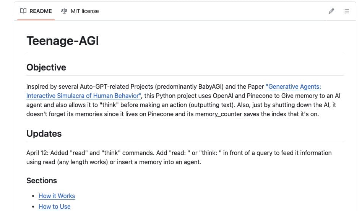The width and height of the screenshot is (362, 211).
Task: Open the "Generative Agents:" paper link
Action: 293,86
